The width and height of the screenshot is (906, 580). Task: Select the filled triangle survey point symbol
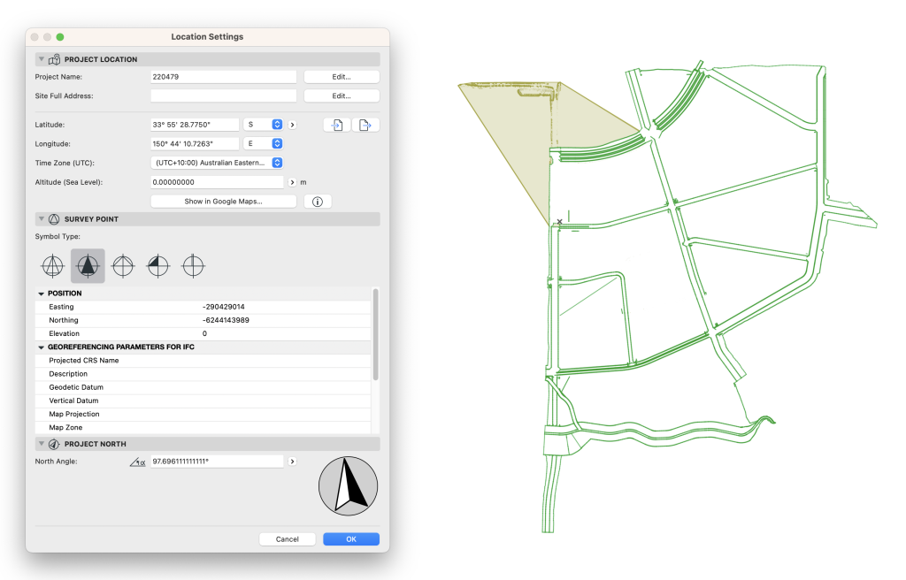click(88, 265)
